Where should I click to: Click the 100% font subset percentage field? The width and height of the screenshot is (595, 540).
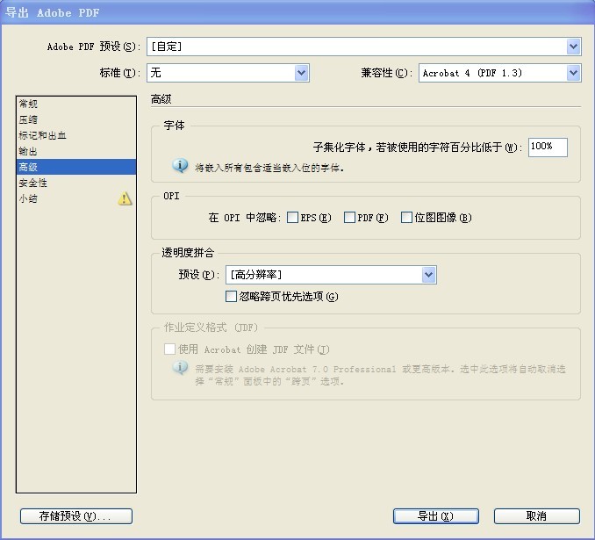548,147
